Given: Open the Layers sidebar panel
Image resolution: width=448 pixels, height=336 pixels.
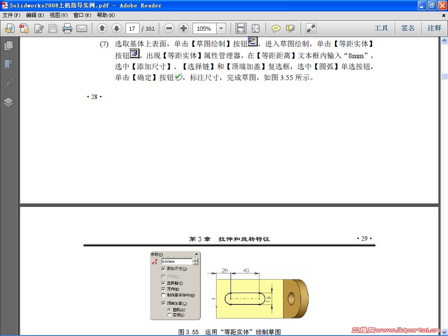Looking at the screenshot, I should point(9,102).
